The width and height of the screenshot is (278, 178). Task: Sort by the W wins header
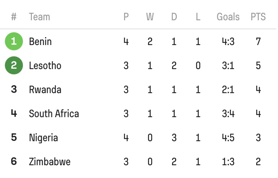coord(150,17)
